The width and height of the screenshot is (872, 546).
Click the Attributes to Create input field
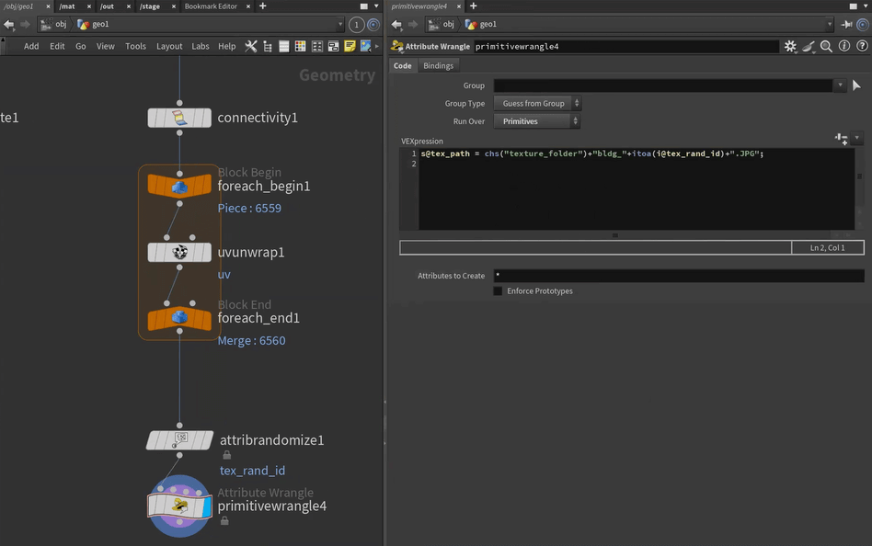(x=678, y=276)
